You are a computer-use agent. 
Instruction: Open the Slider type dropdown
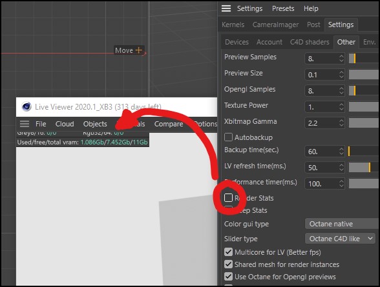[340, 239]
